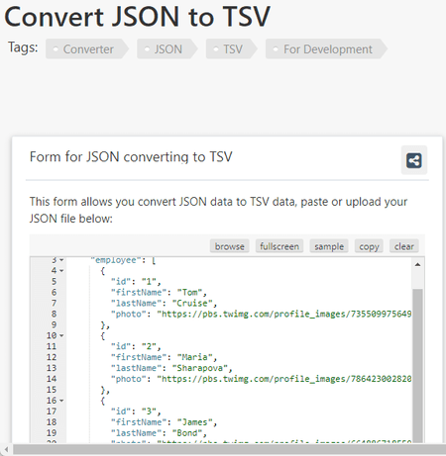
Task: Open the Converter tag
Action: pos(87,49)
